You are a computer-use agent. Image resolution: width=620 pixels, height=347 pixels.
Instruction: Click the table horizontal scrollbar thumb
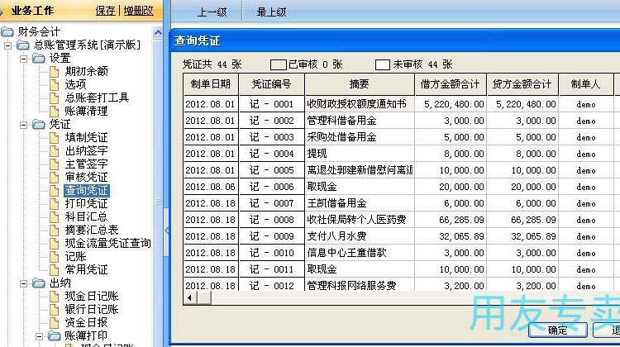pyautogui.click(x=204, y=297)
